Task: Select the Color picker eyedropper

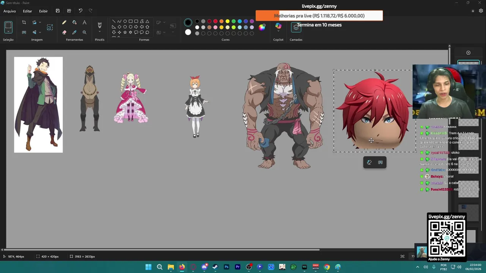Action: 74,33
